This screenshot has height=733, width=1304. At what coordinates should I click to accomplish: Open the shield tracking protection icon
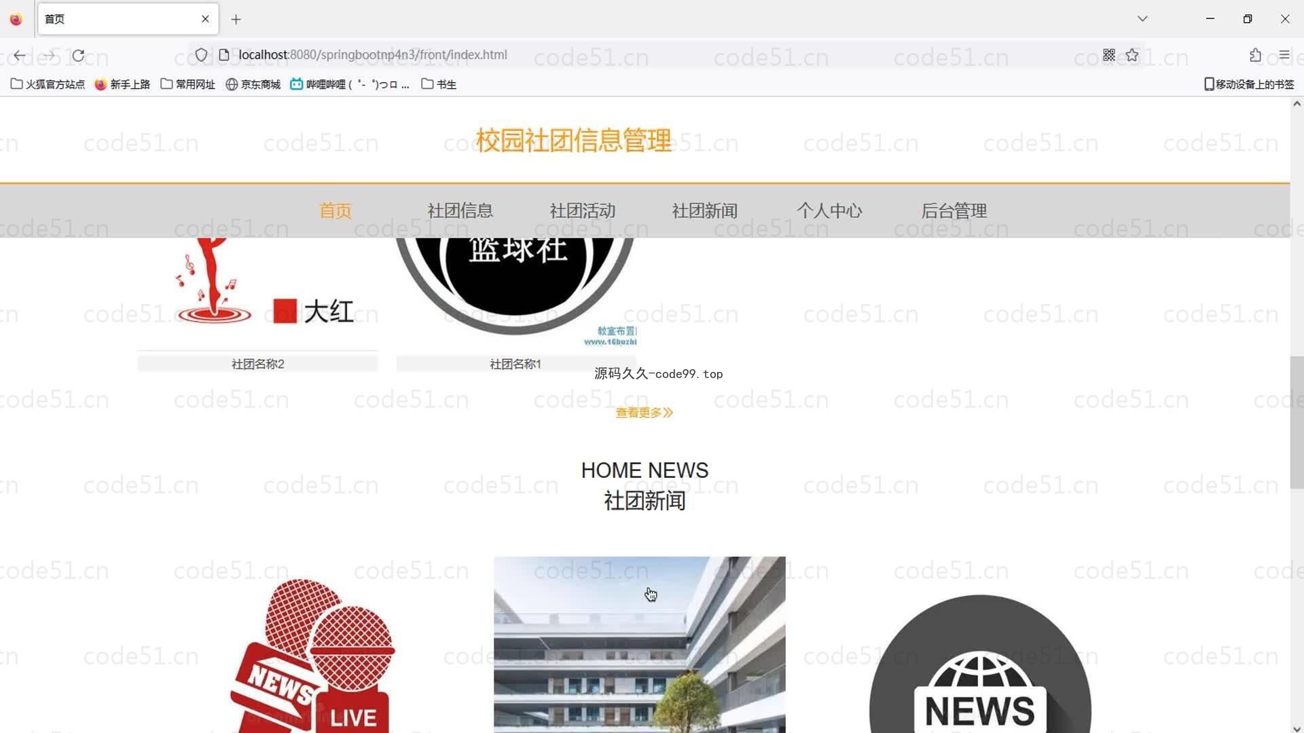coord(201,55)
